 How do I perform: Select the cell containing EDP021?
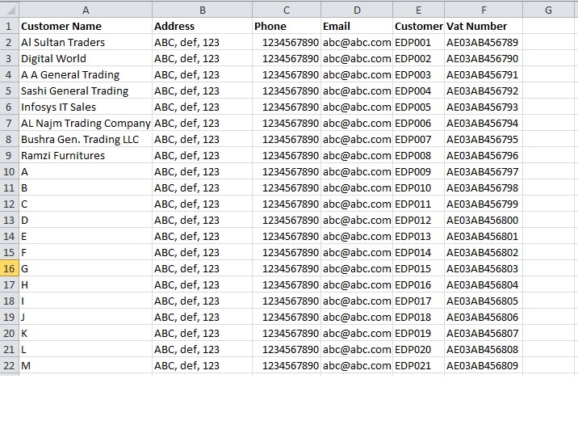pos(418,365)
